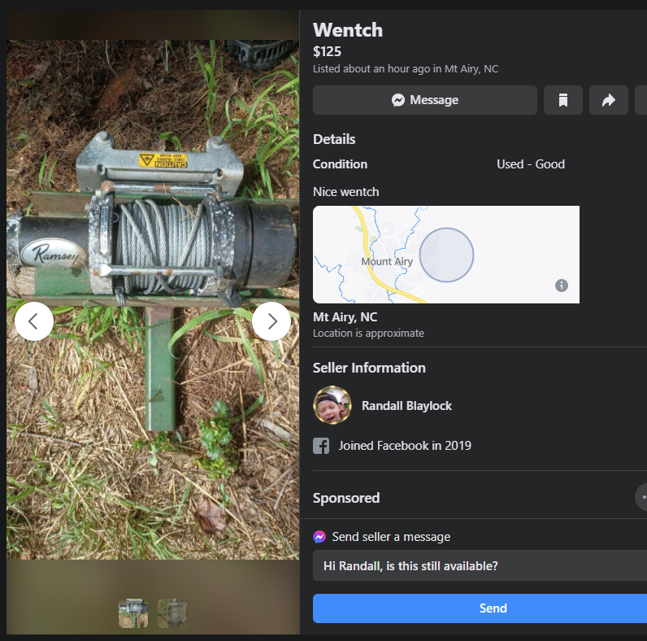
Task: Click the Messenger icon beside Send seller a message
Action: (x=320, y=537)
